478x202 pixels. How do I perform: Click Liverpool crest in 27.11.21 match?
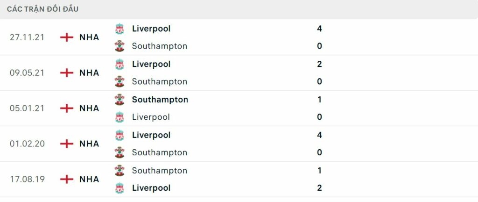click(x=120, y=29)
